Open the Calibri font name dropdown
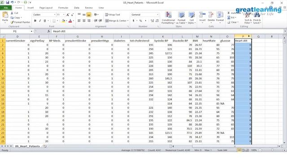This screenshot has width=287, height=161. (55, 15)
